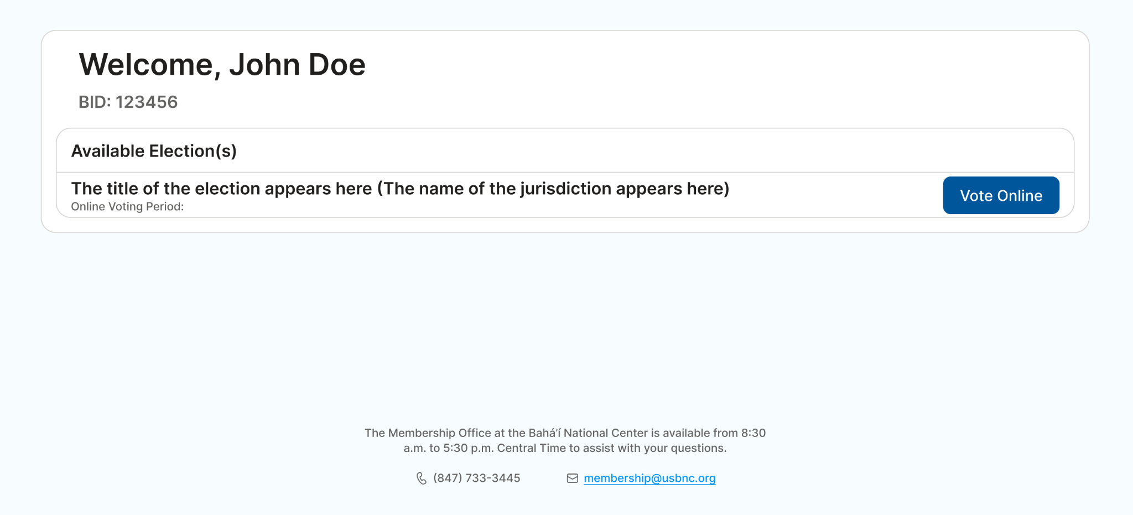Click the Vote Online button
Screen dimensions: 1133x515
coord(1001,195)
